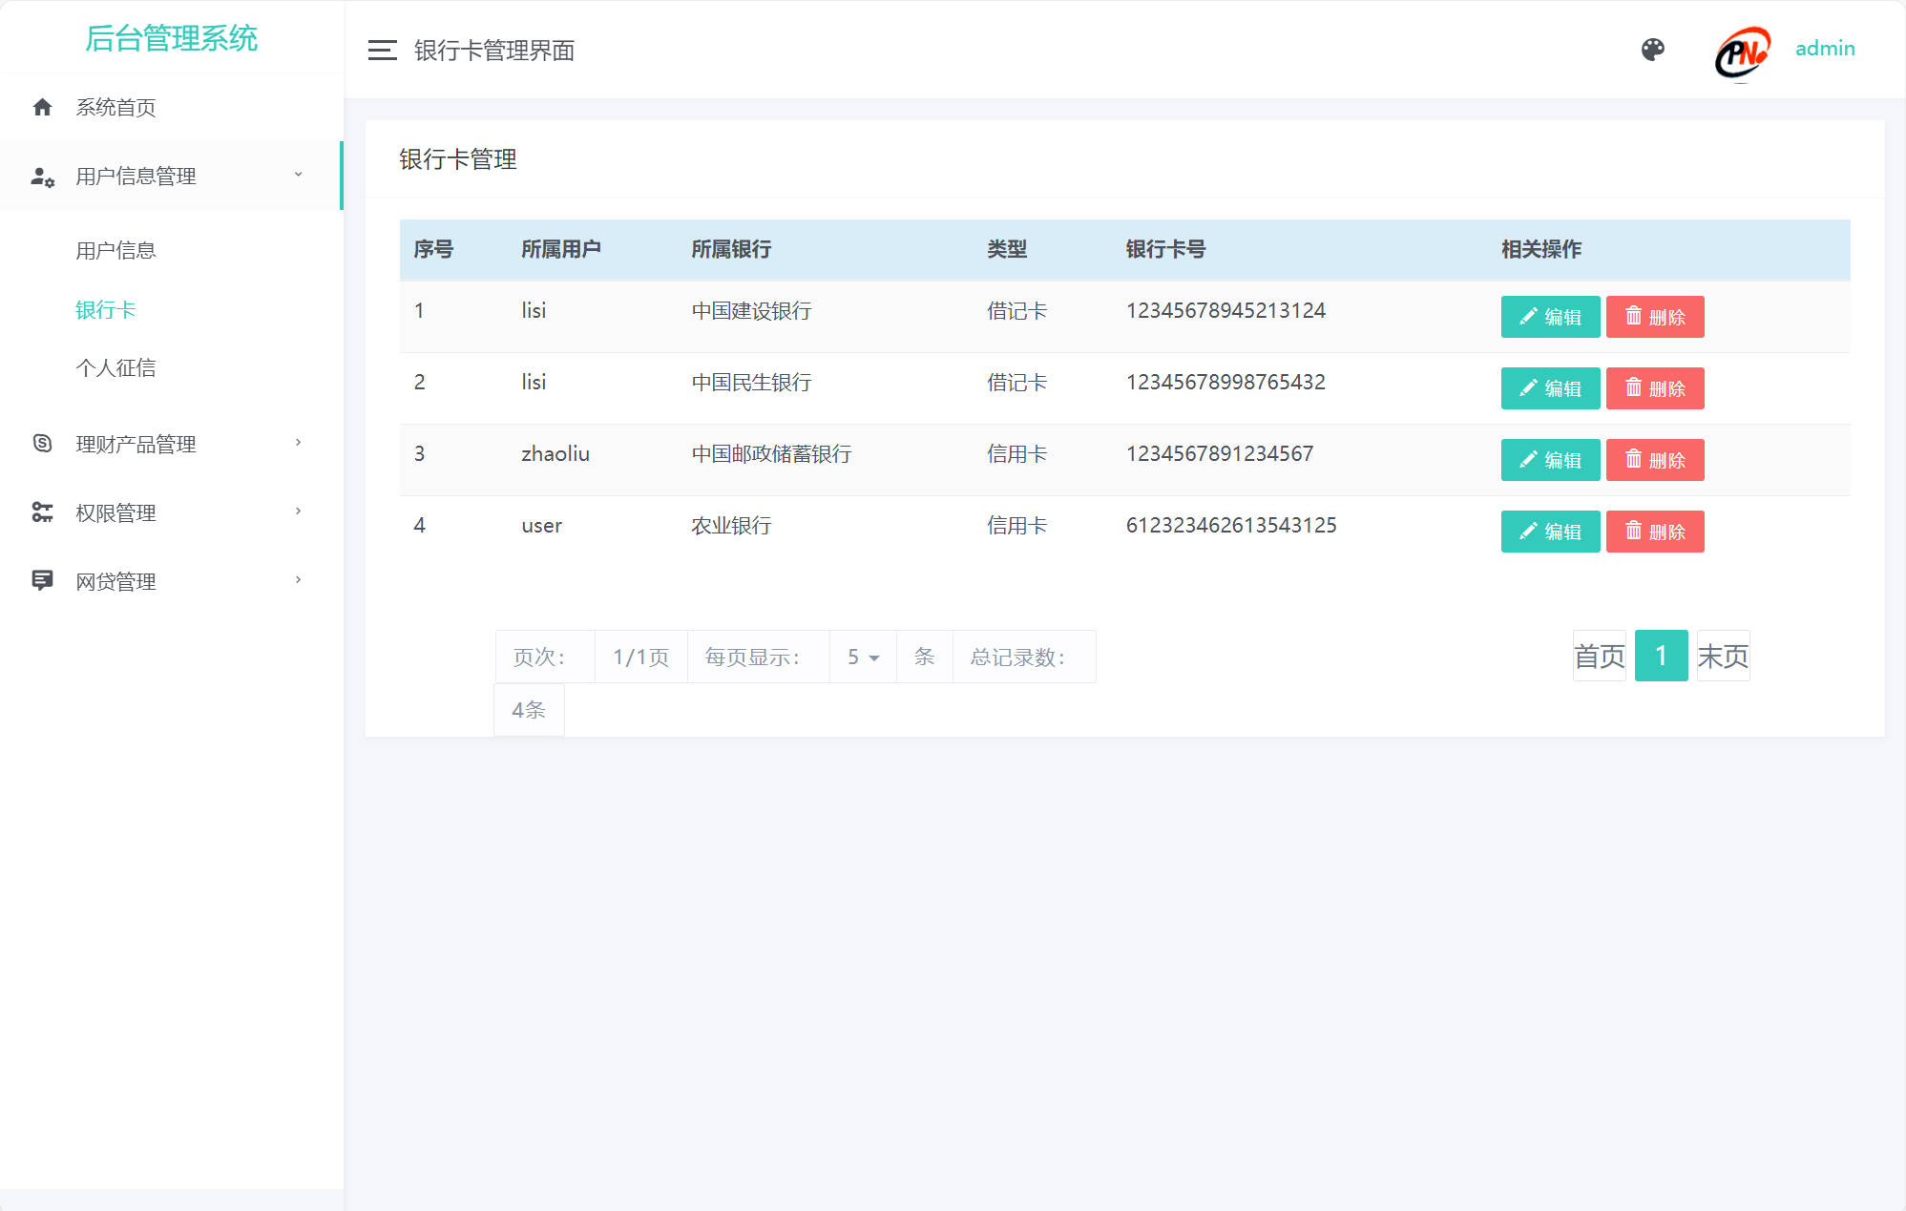Click the home icon next to 系统首页
Screen dimensions: 1906x1211
click(42, 107)
